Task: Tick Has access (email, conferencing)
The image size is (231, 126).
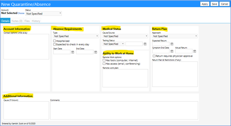Action: [x=104, y=64]
